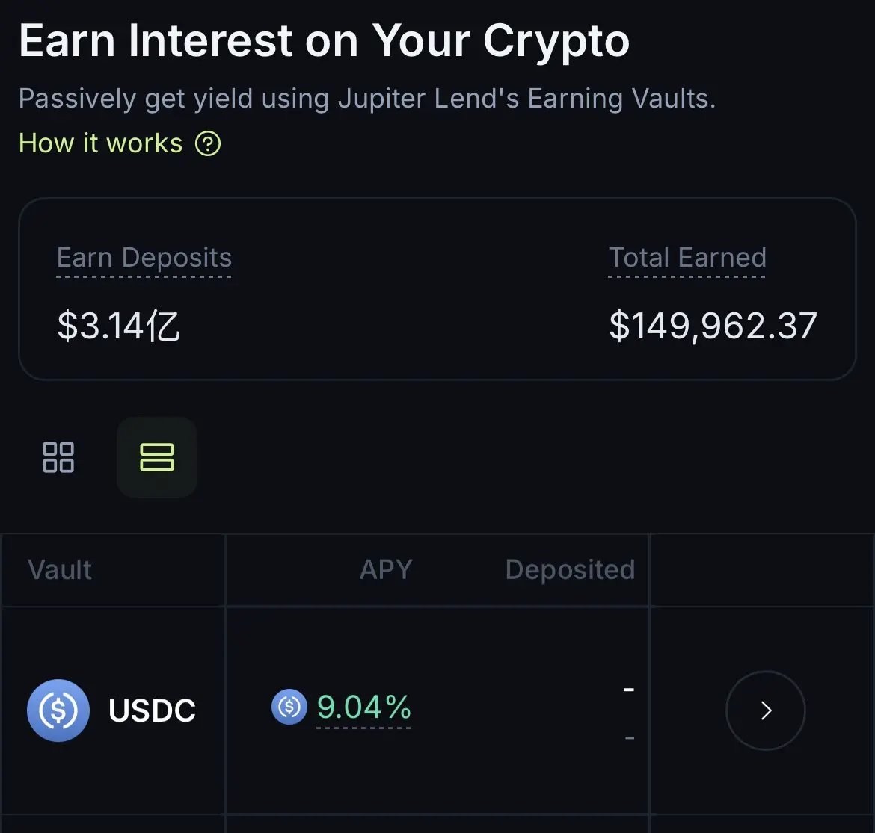Switch to grid view layout
This screenshot has height=833, width=875.
(58, 457)
